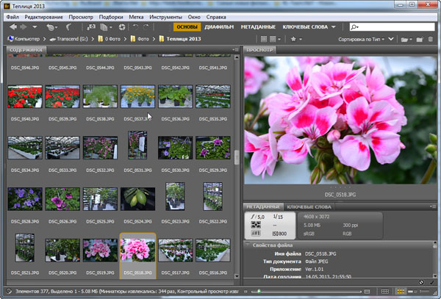Select the МЕТАДАННЫЕ panel tab at lower right

pyautogui.click(x=263, y=207)
